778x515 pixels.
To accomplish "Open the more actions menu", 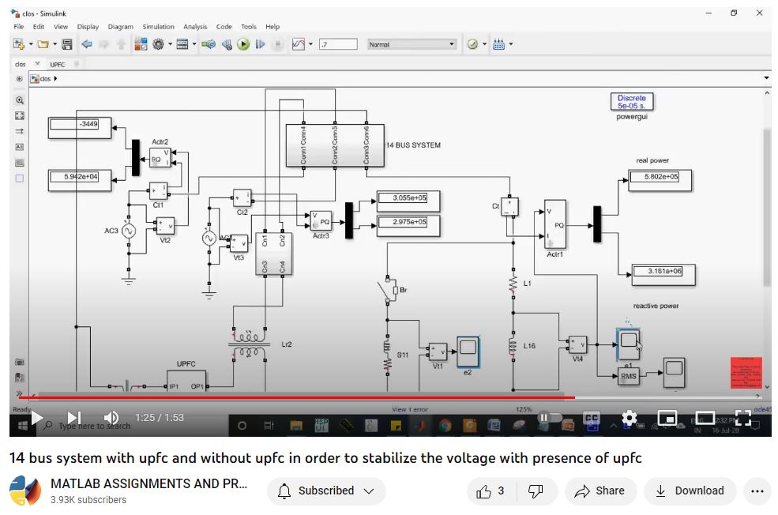I will tap(756, 491).
